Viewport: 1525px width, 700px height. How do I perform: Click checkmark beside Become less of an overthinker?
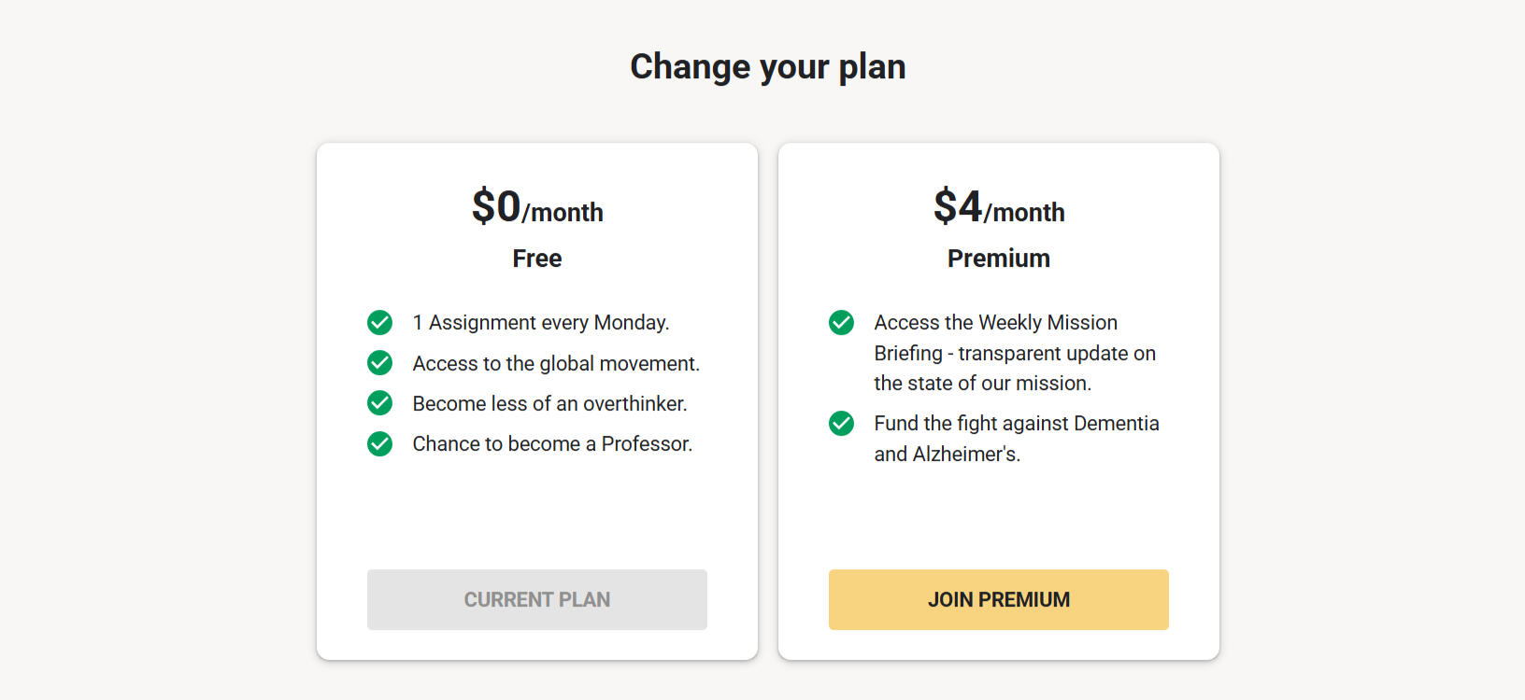point(379,403)
